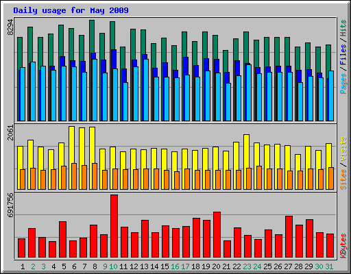
Task: Click the yellow Visits bar for day 28
Action: [x=298, y=162]
